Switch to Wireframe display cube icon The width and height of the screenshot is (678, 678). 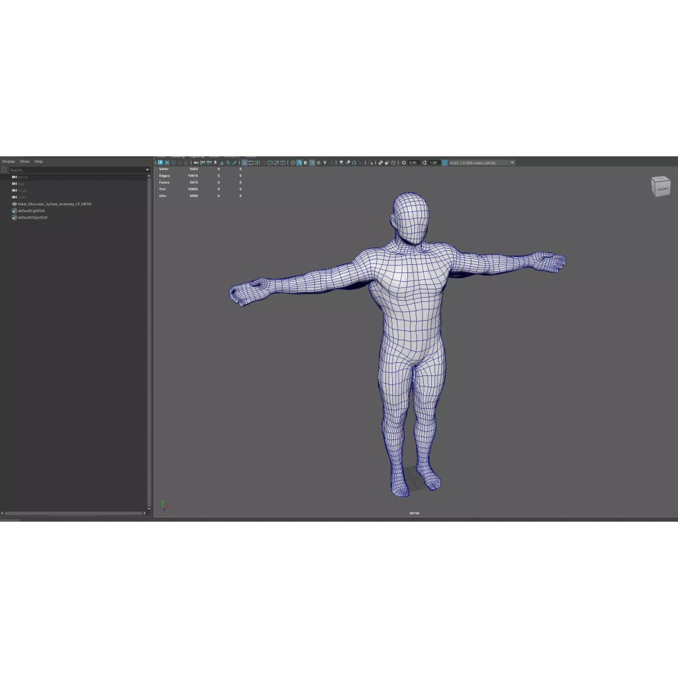pos(293,163)
